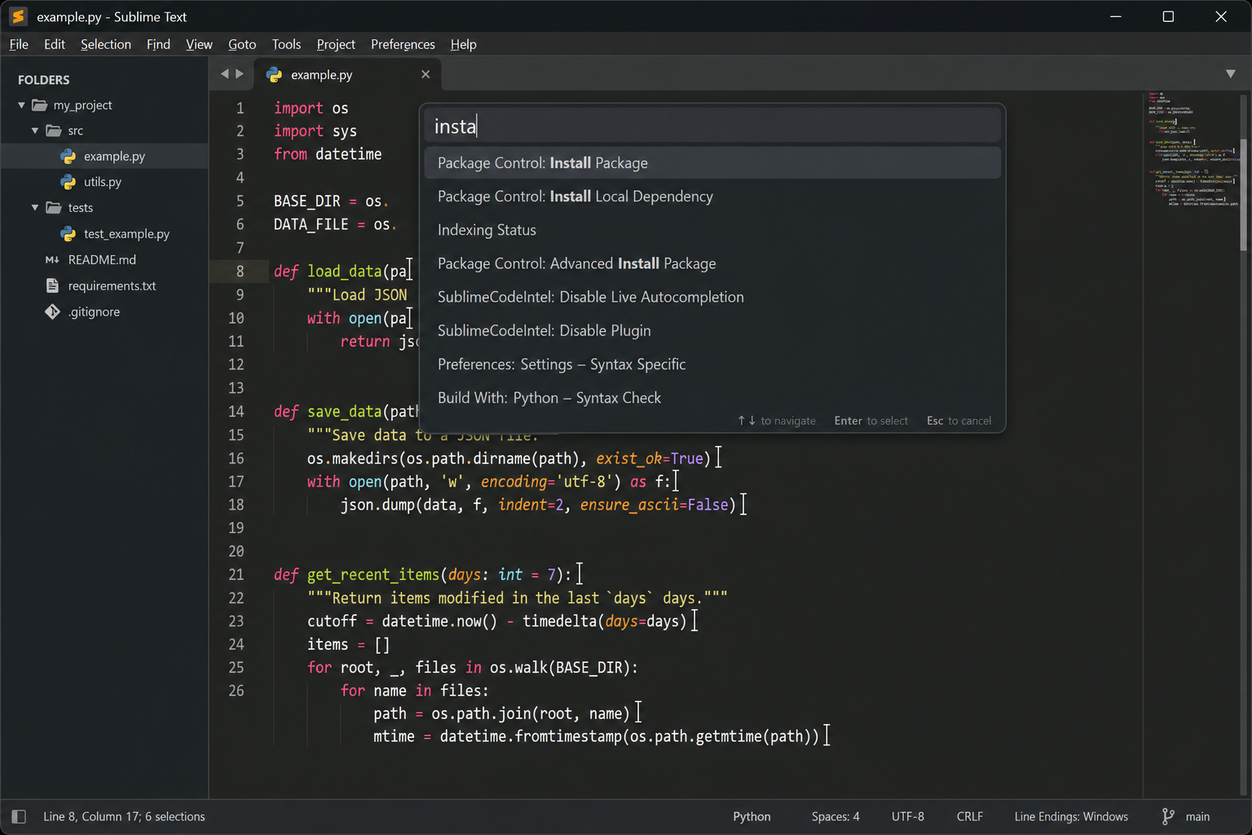1252x835 pixels.
Task: Click the Sublime Text logo in title bar
Action: (18, 16)
